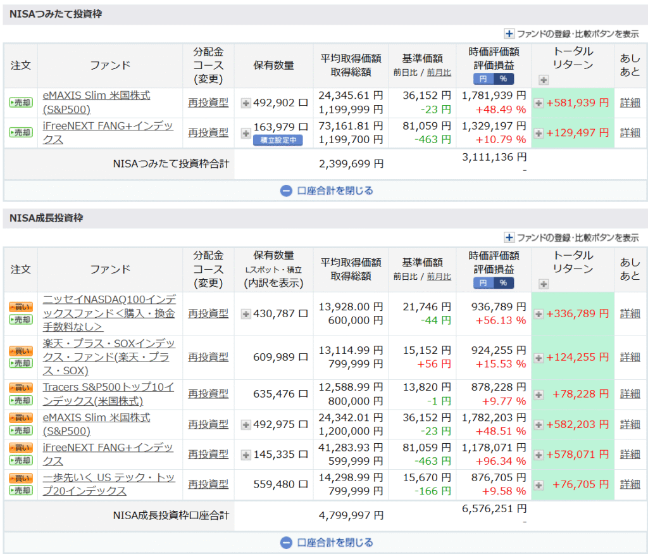The height and width of the screenshot is (554, 648).
Task: Collapse 口座合計 under NISA成長投資枠
Action: coord(327,543)
